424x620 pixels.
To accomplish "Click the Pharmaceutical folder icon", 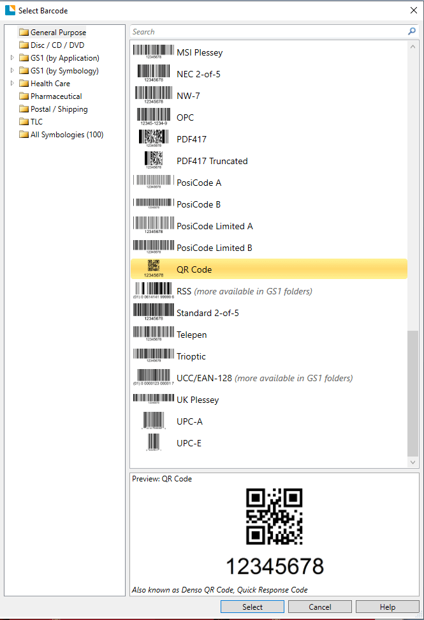I will point(24,96).
